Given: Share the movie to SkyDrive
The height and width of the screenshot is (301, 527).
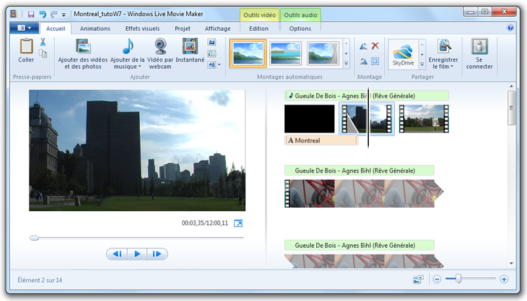Looking at the screenshot, I should pyautogui.click(x=403, y=51).
